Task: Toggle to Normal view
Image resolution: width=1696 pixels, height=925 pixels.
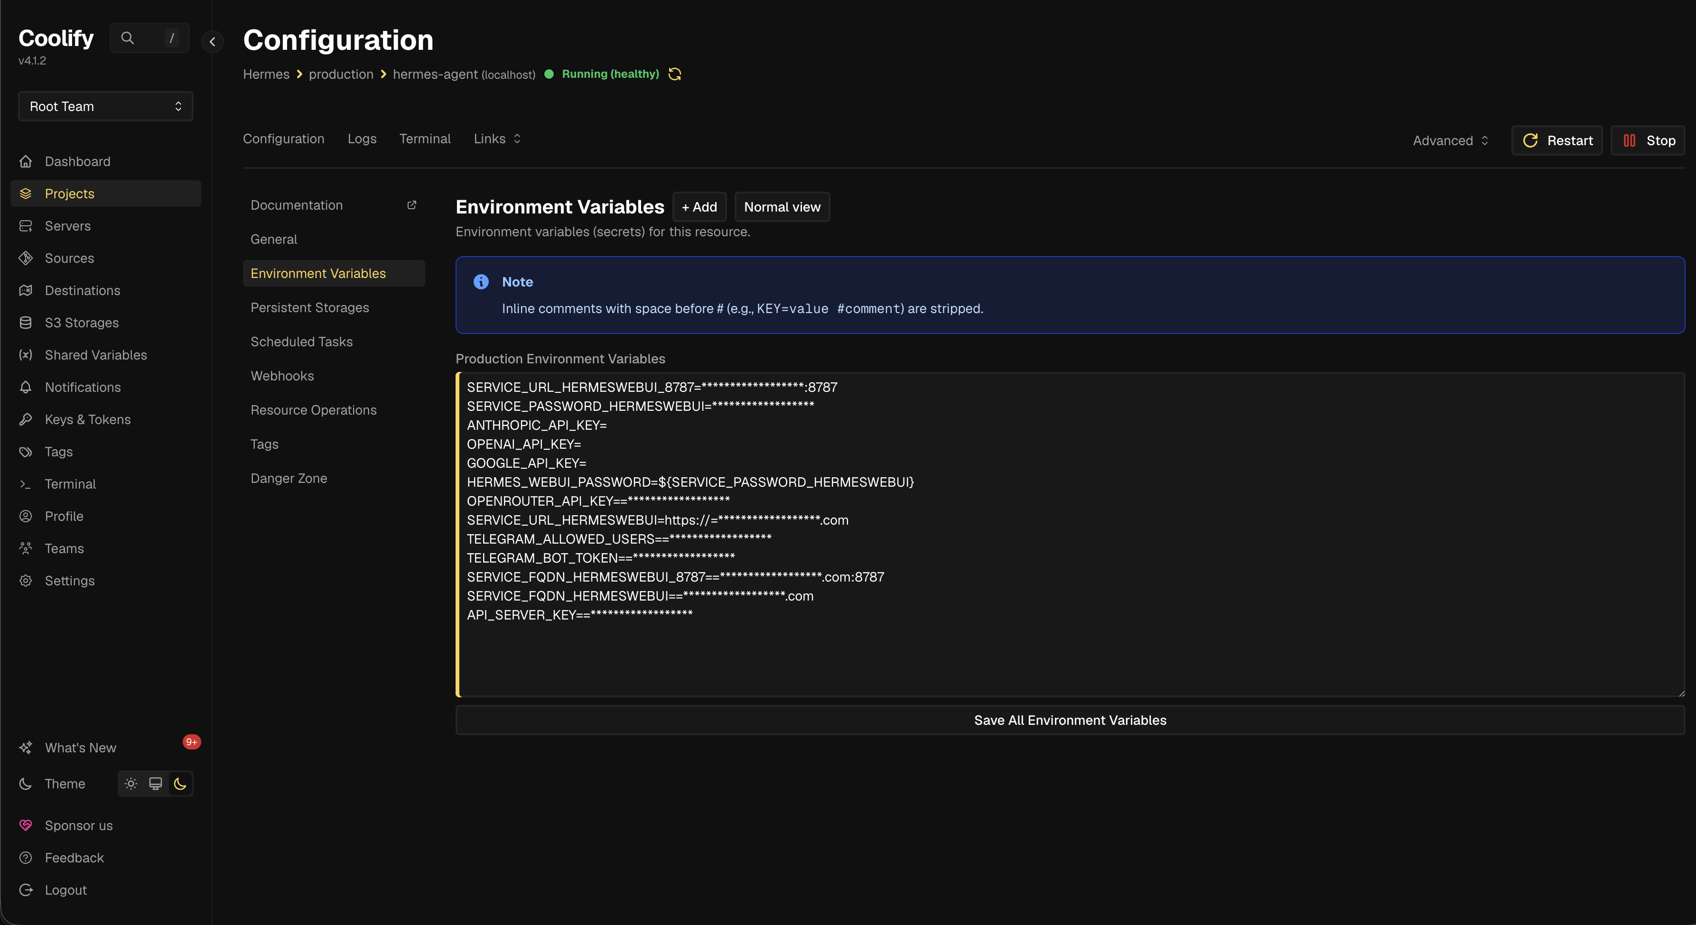Action: [x=782, y=207]
